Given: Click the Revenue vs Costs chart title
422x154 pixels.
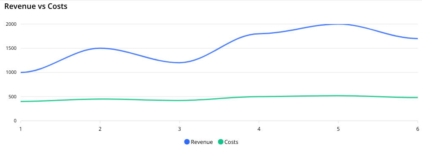Looking at the screenshot, I should pos(36,6).
